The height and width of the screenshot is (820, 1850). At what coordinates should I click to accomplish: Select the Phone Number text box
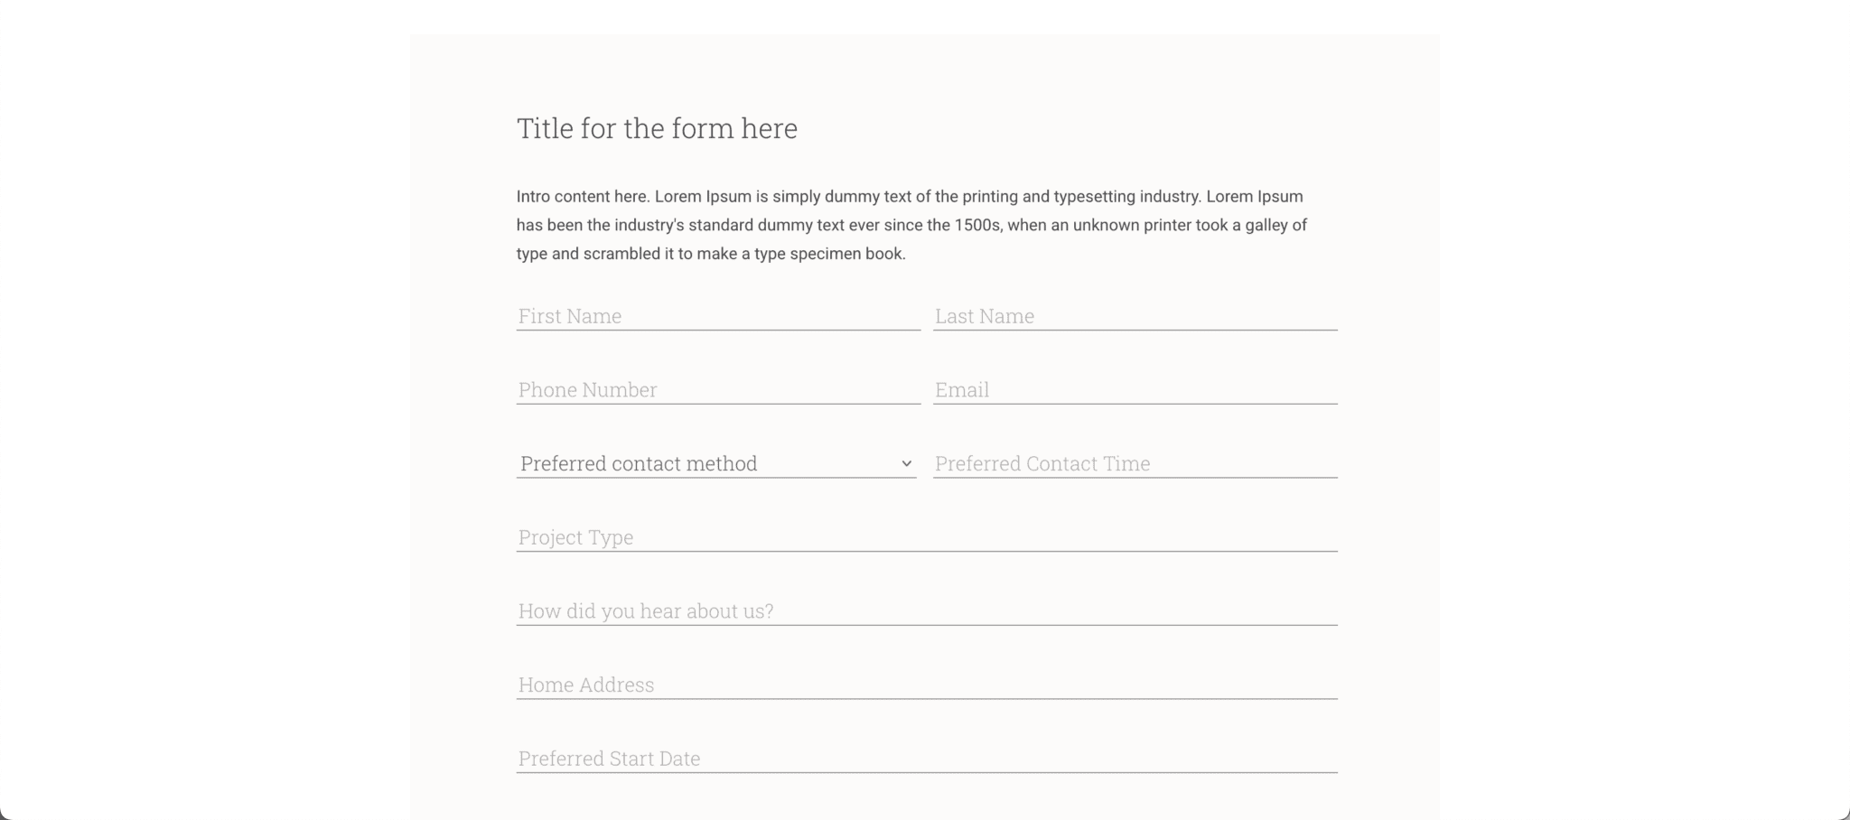[x=718, y=390]
